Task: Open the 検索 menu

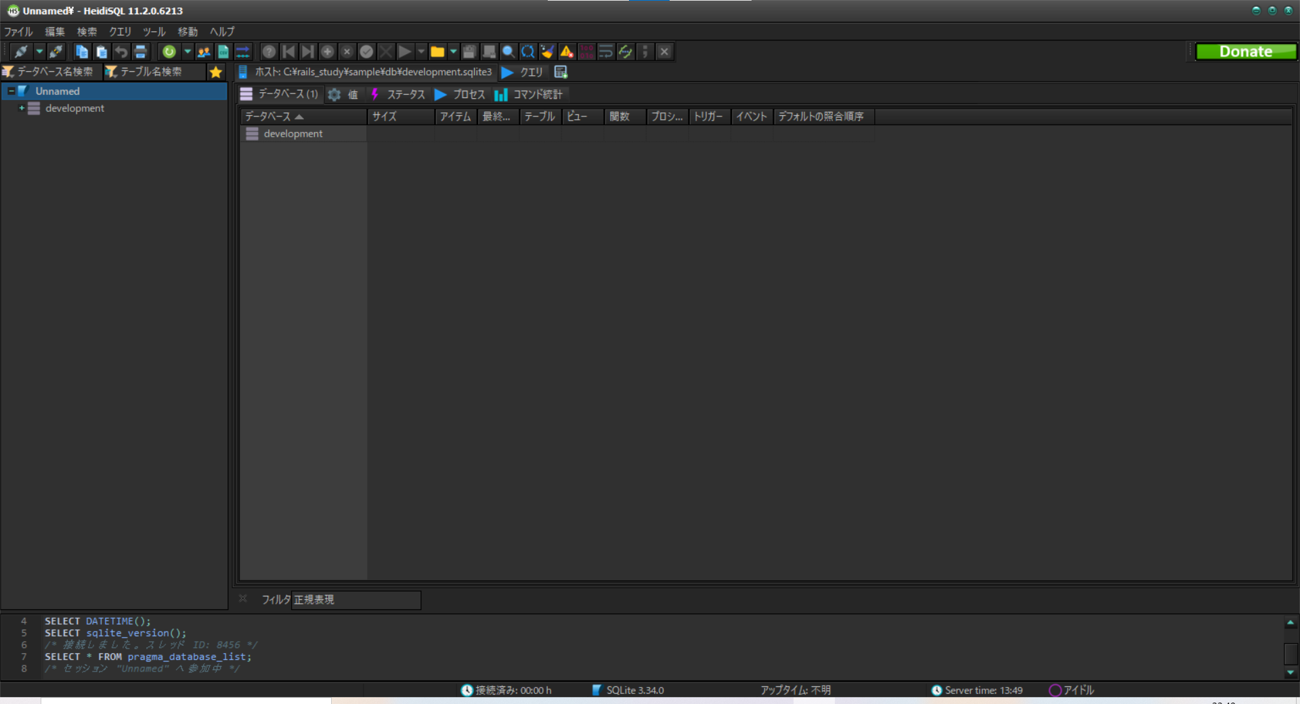Action: coord(87,32)
